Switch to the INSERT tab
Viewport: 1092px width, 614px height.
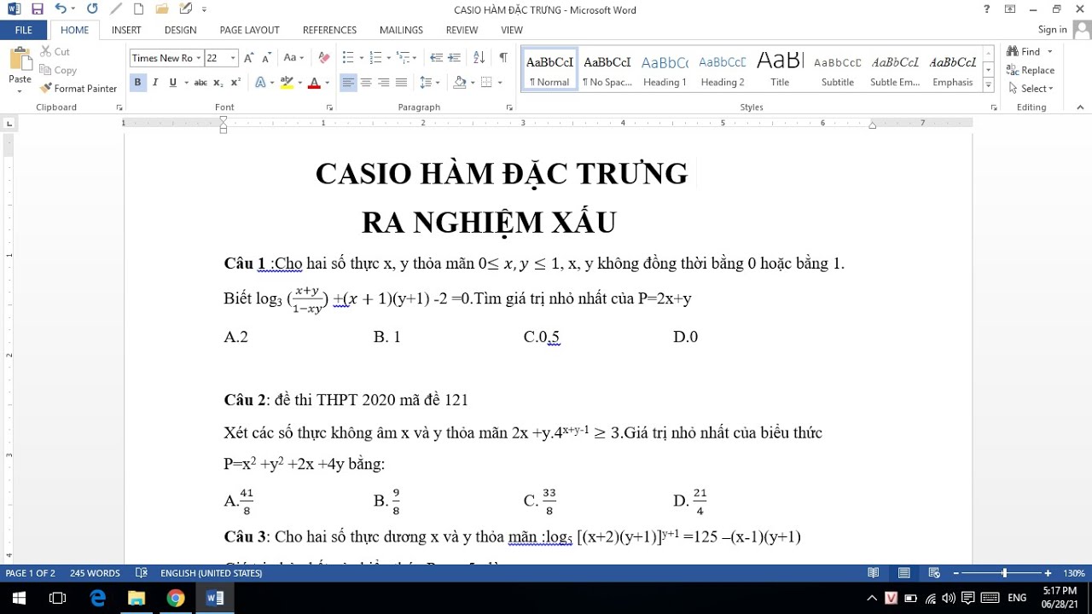point(126,30)
